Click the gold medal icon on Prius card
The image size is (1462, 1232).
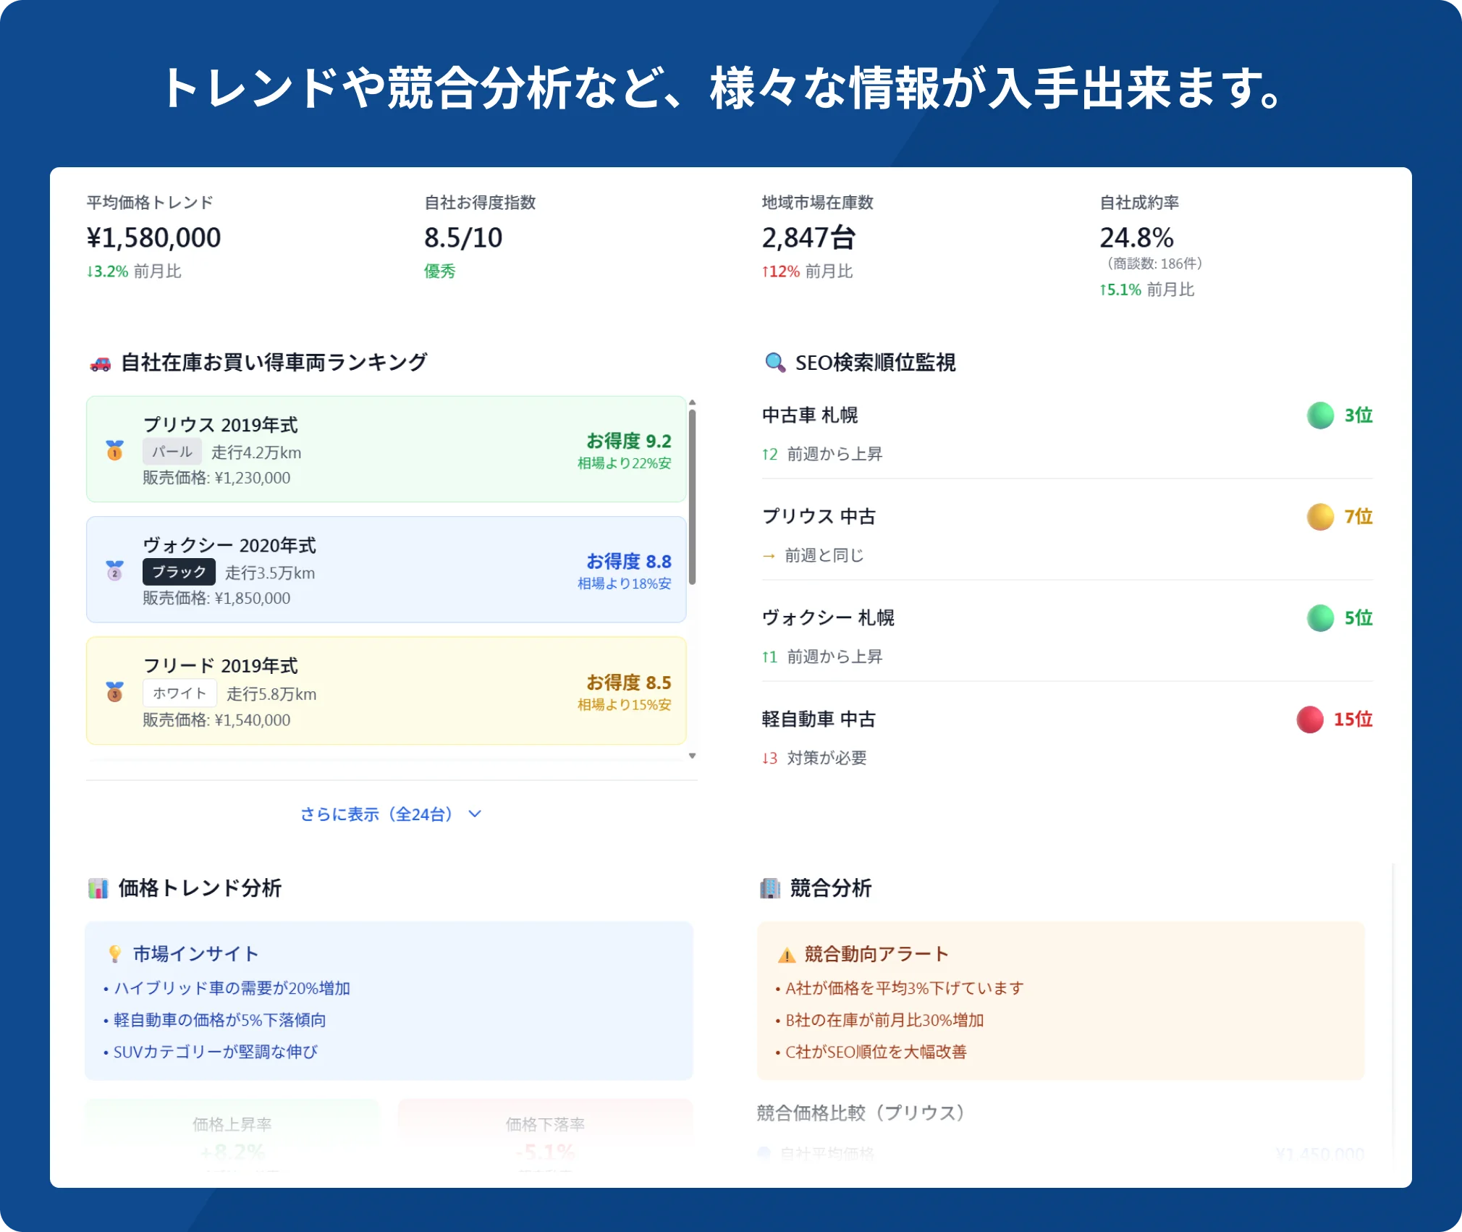click(115, 450)
